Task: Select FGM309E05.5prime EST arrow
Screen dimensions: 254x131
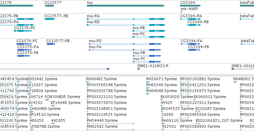Action: coord(47,100)
